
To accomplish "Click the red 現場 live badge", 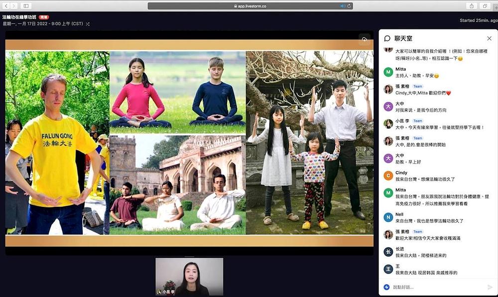I will pos(44,16).
